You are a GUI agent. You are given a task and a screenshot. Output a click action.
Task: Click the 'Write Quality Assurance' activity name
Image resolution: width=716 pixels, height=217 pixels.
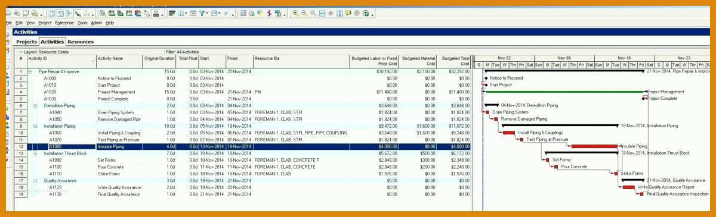pyautogui.click(x=119, y=187)
